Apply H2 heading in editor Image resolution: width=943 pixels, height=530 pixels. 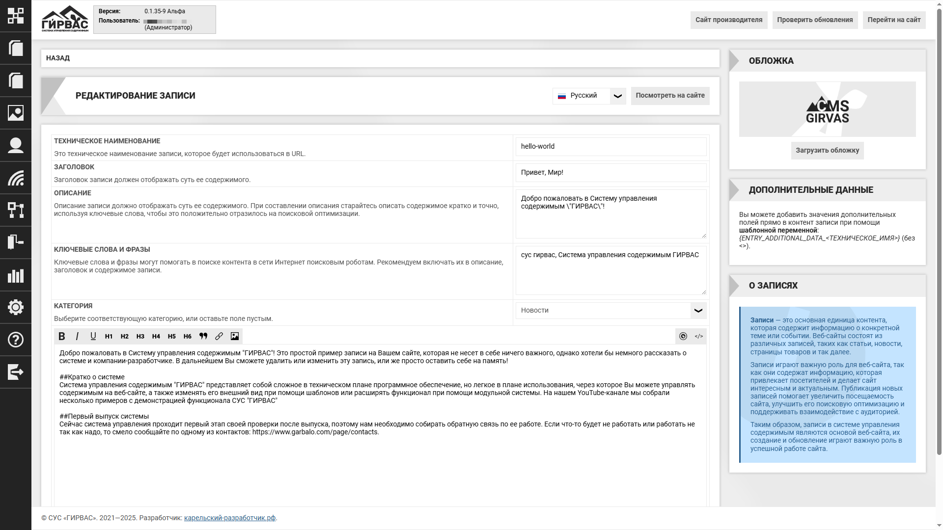pos(125,336)
